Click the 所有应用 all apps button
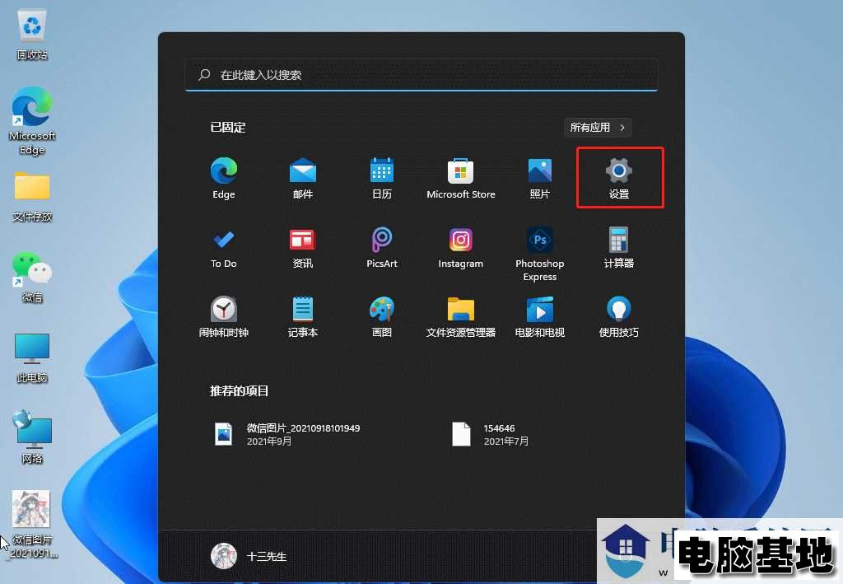This screenshot has width=843, height=584. coord(598,128)
